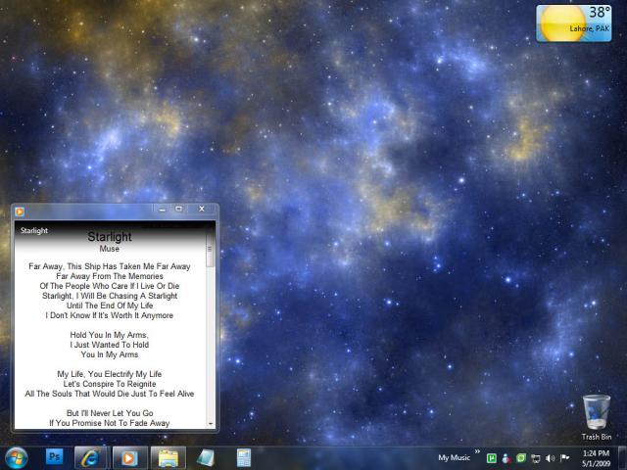Click the Starlight label at lyrics top-left
Screen dimensions: 627x470
point(34,231)
